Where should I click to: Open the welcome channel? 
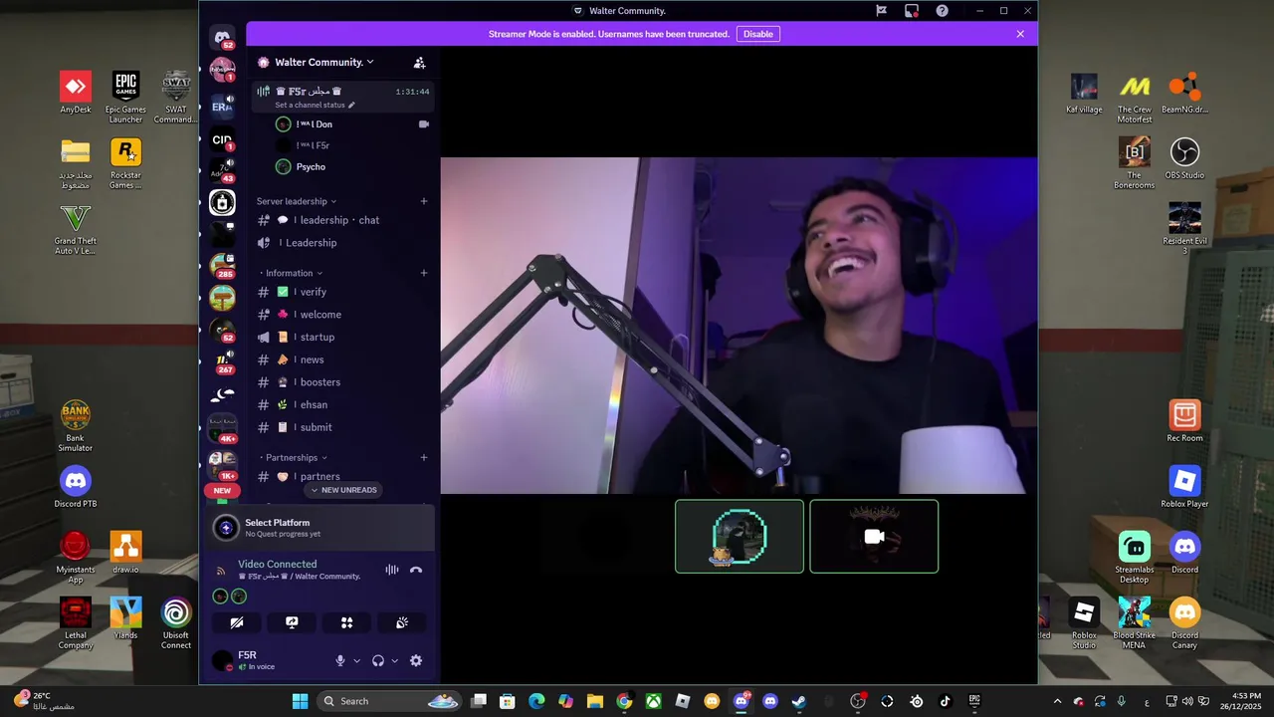342,315
